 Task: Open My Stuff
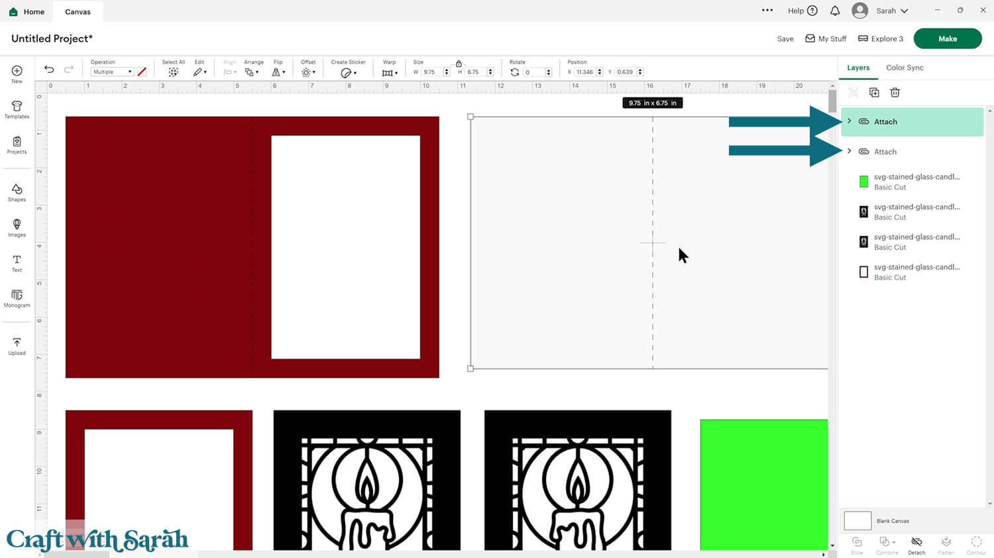coord(826,38)
